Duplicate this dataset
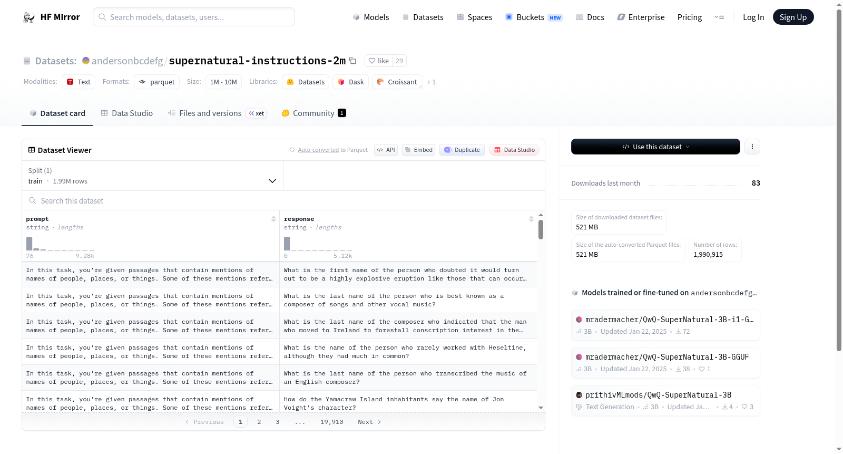This screenshot has height=454, width=843. 462,150
